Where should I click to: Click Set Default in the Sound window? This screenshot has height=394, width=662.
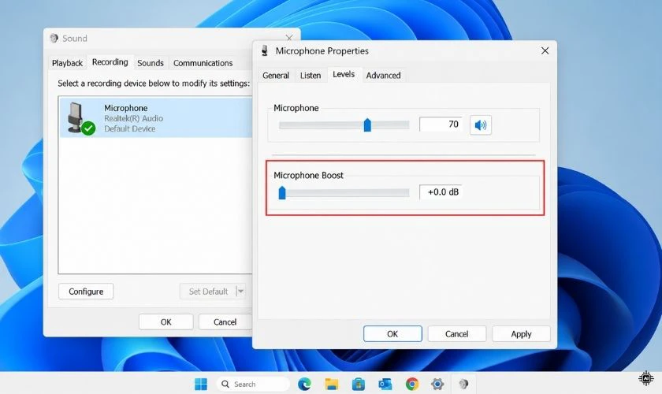click(208, 292)
